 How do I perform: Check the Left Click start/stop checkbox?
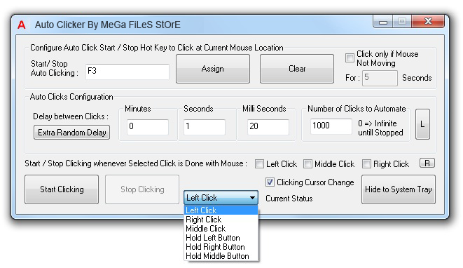259,164
